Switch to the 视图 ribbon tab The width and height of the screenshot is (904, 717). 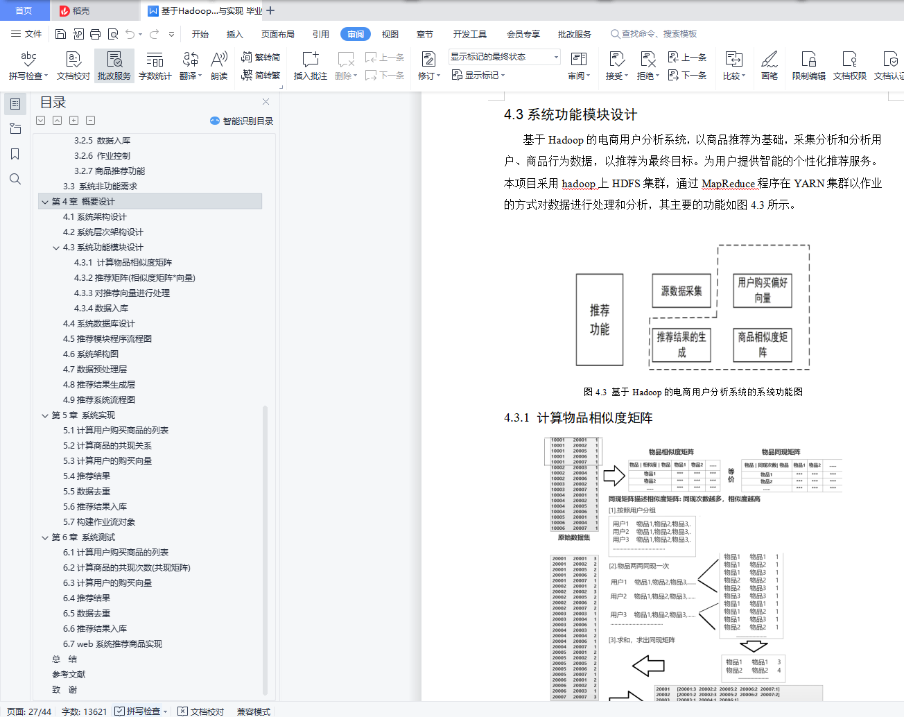pyautogui.click(x=390, y=34)
